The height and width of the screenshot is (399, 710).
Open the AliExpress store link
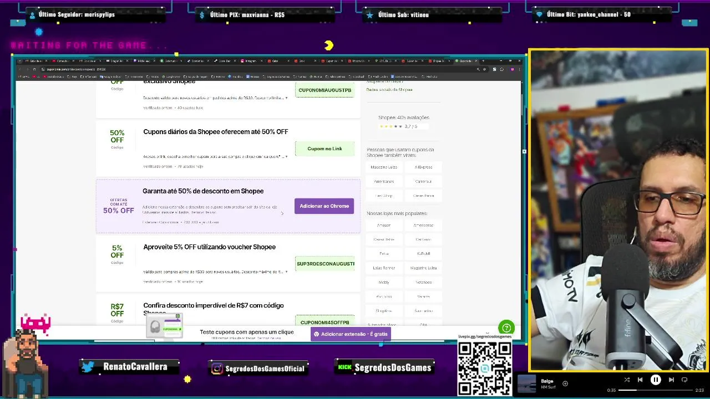(x=423, y=167)
